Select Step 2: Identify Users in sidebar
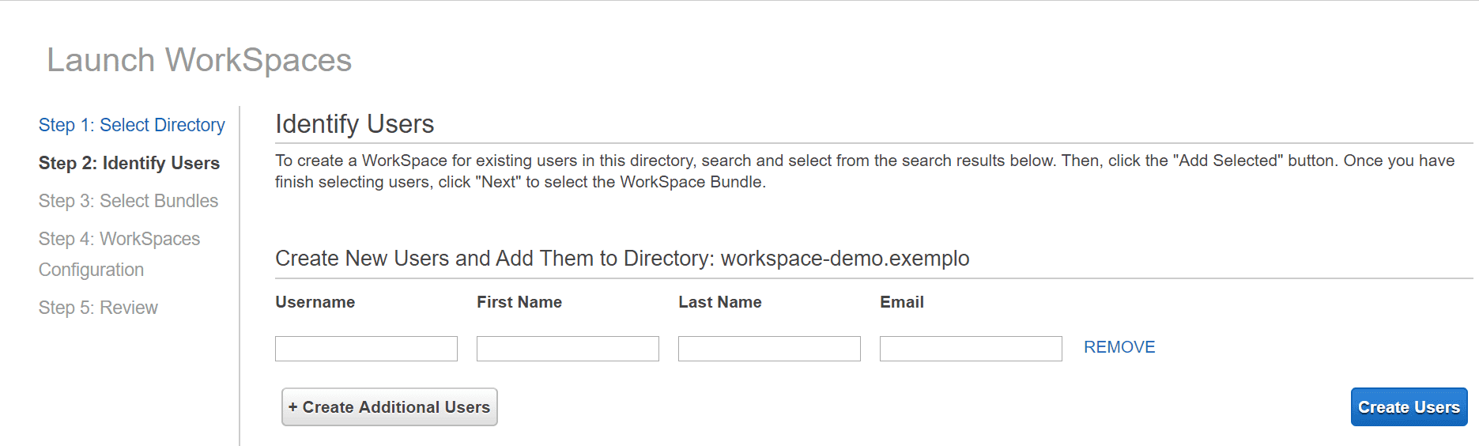Viewport: 1479px width, 446px height. pos(129,163)
